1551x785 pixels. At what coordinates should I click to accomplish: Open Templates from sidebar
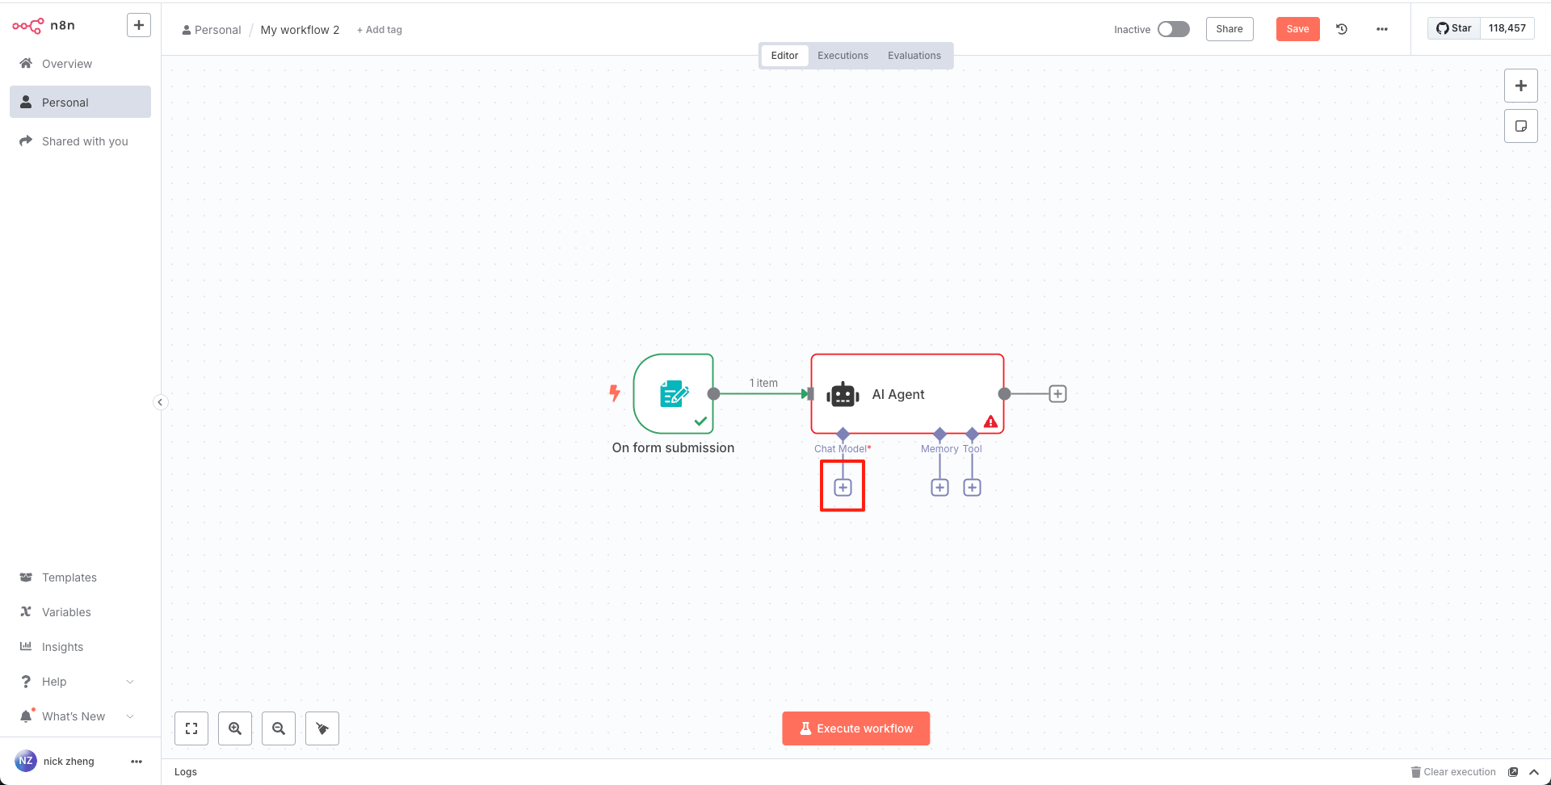pyautogui.click(x=80, y=577)
